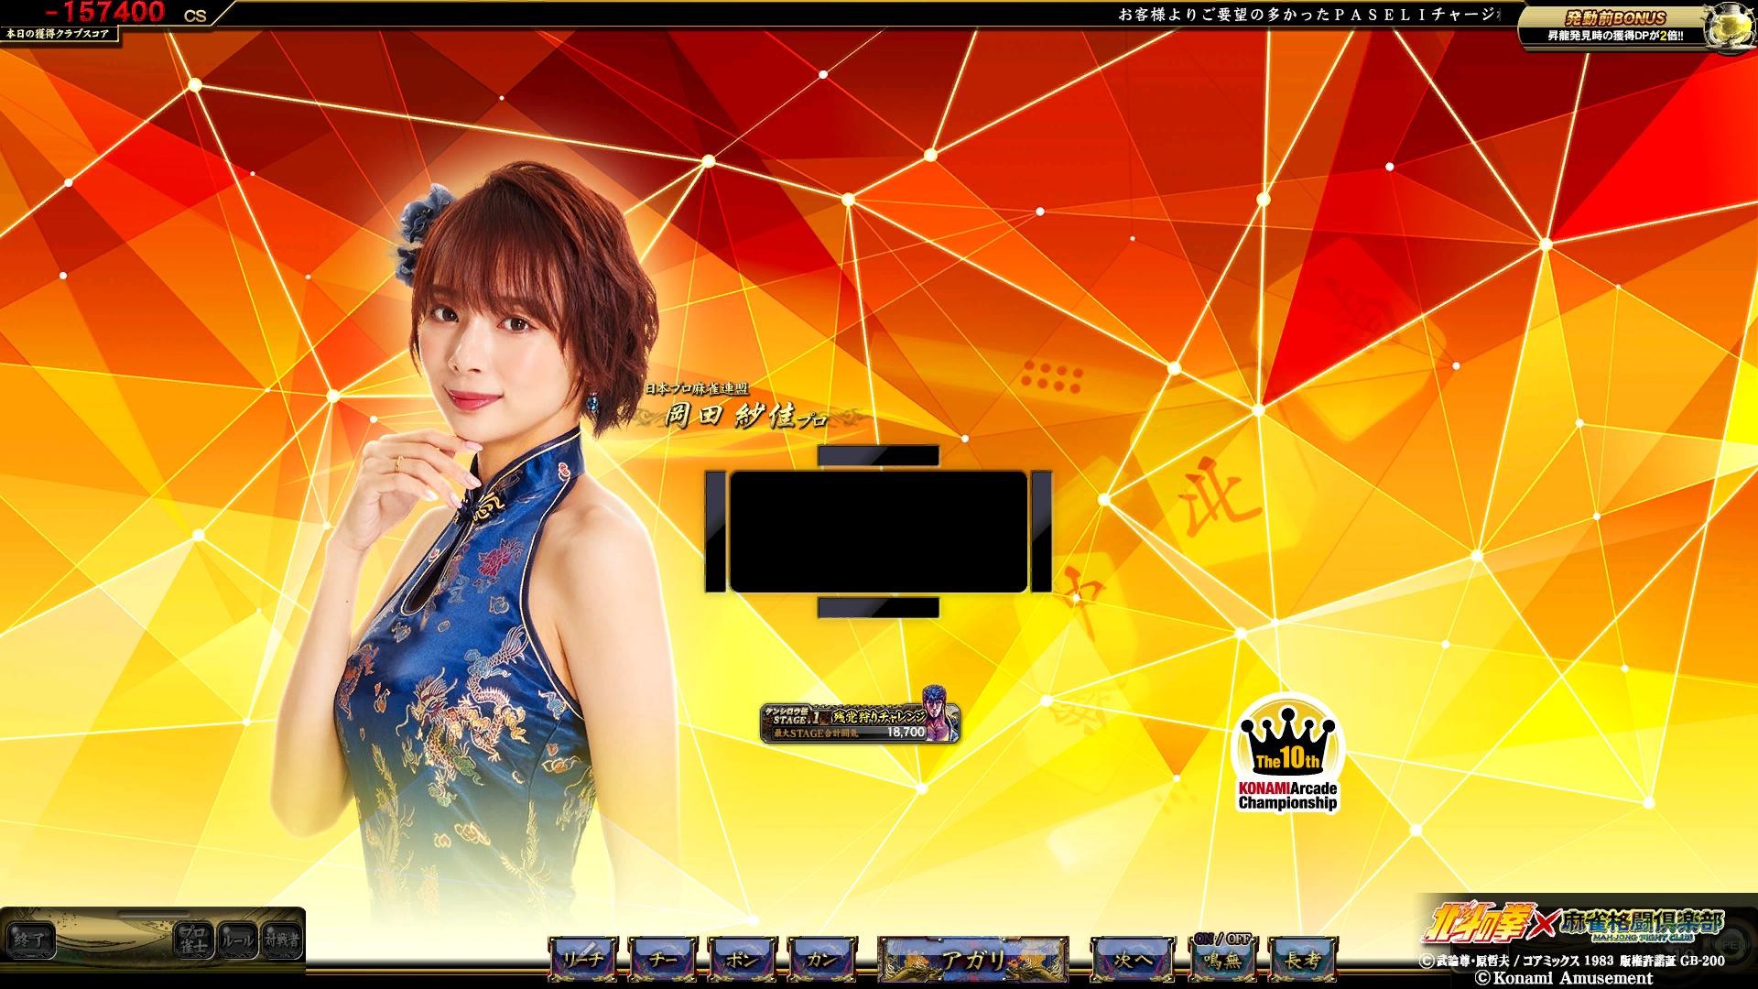This screenshot has width=1758, height=989.
Task: Declare a win with the アガリ button
Action: 972,960
